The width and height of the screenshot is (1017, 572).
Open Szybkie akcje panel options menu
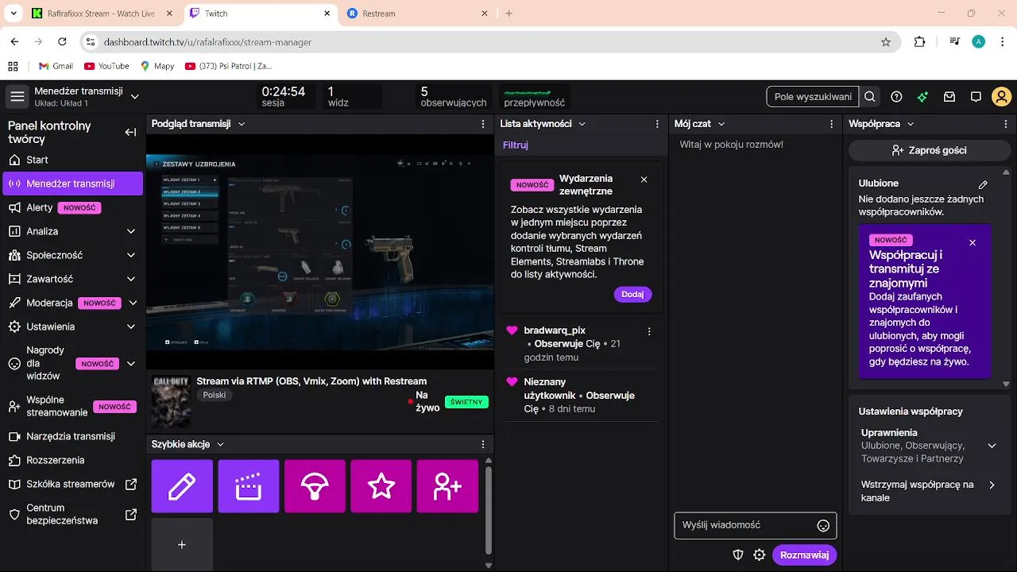tap(483, 444)
